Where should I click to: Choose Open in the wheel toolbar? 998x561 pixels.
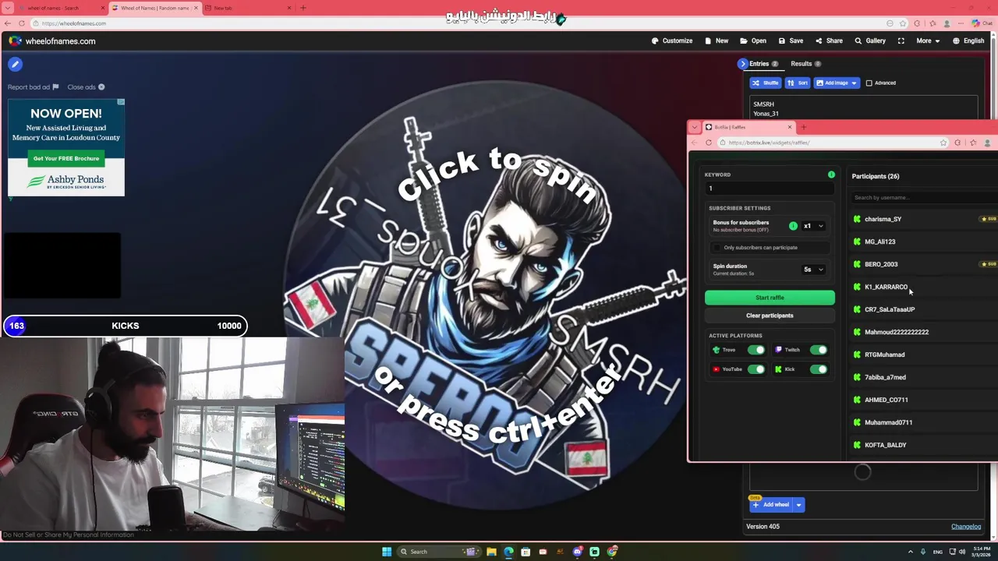click(x=753, y=41)
